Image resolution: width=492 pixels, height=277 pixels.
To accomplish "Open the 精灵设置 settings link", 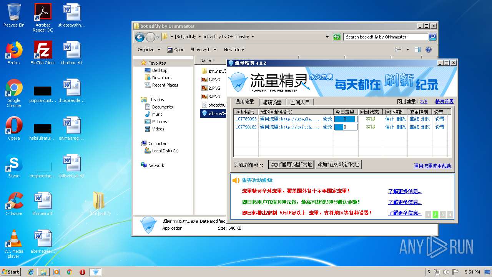I will click(444, 102).
